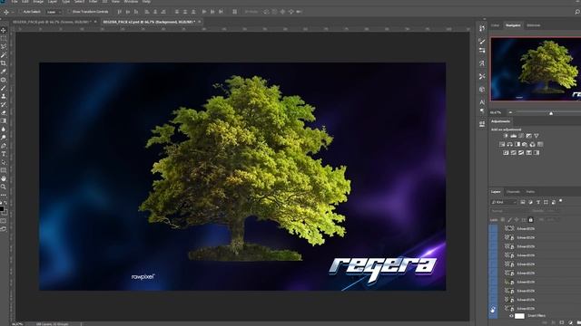Toggle the lock all padlock icon
This screenshot has width=581, height=326.
[530, 220]
